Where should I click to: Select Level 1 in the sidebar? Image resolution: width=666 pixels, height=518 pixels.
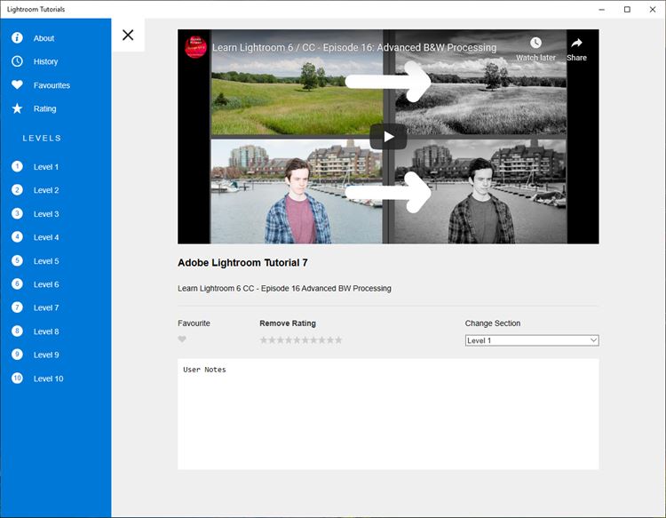click(x=46, y=167)
